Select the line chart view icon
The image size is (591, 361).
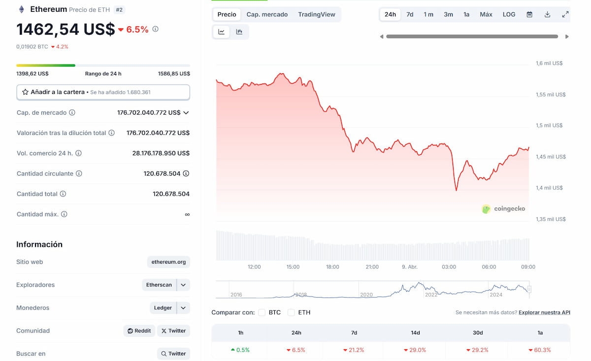[221, 31]
